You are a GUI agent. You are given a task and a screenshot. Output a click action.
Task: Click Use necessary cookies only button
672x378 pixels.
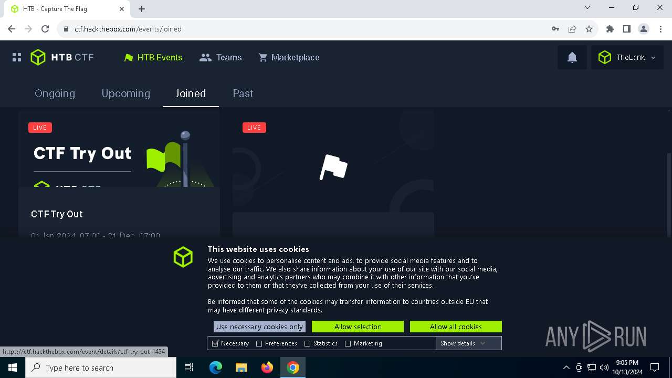259,327
